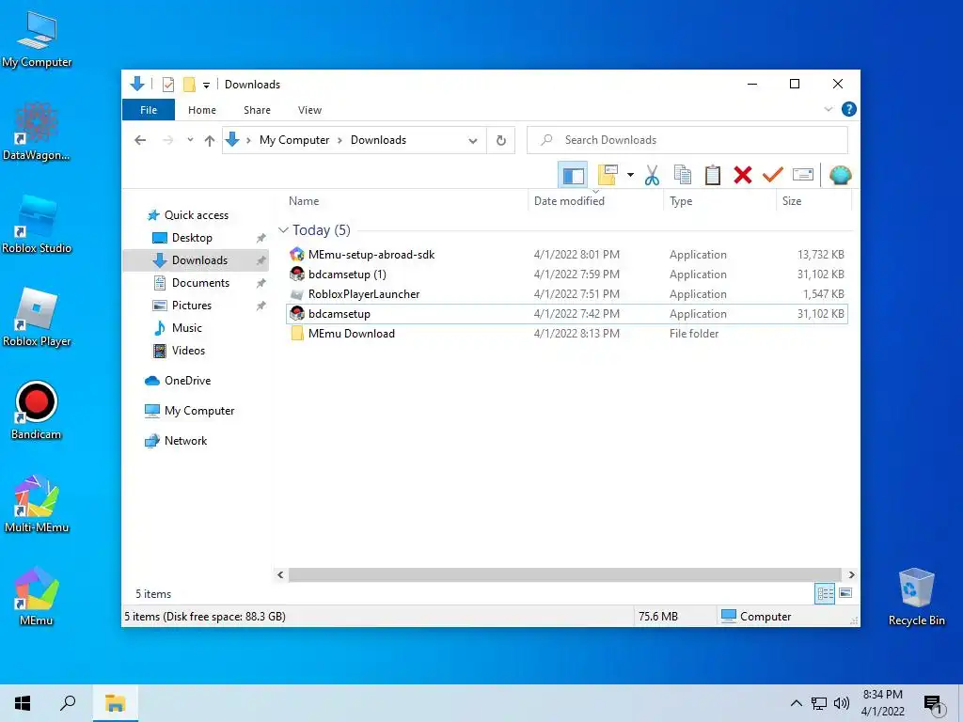963x722 pixels.
Task: Select the DataWagon desktop shortcut
Action: [36, 132]
